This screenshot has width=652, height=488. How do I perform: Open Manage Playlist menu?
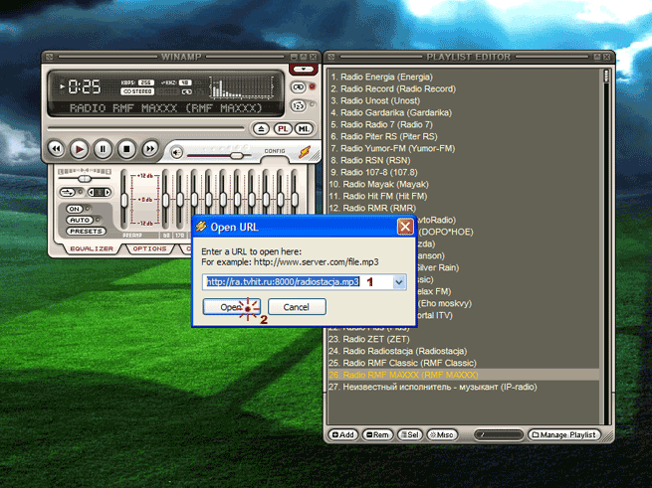click(564, 435)
